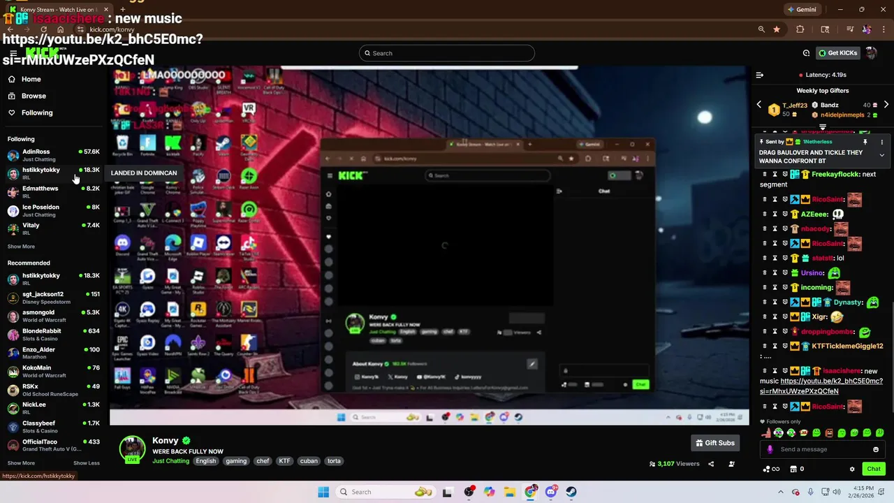894x503 pixels.
Task: Open File Explorer from taskbar
Action: (x=510, y=492)
